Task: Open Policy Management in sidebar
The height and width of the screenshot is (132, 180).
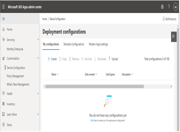Action: 15,76
